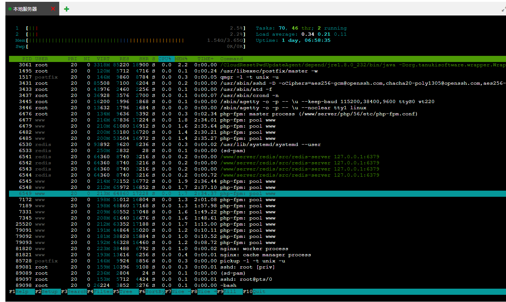Select highlighted process 6549 php-fpm row
The image size is (506, 302).
257,194
